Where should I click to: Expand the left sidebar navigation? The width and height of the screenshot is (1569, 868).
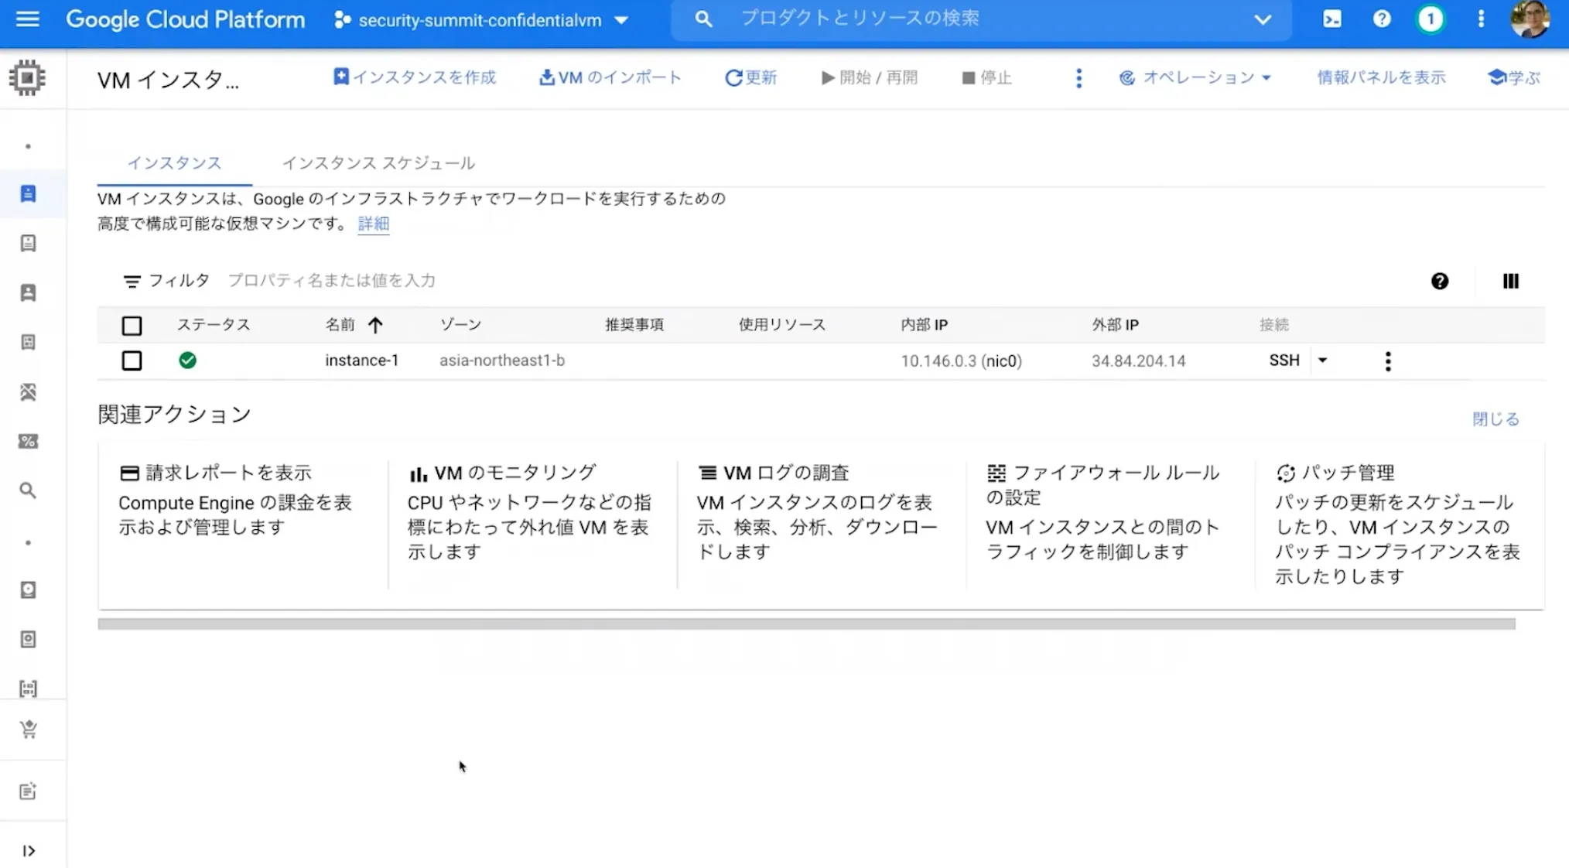[29, 851]
